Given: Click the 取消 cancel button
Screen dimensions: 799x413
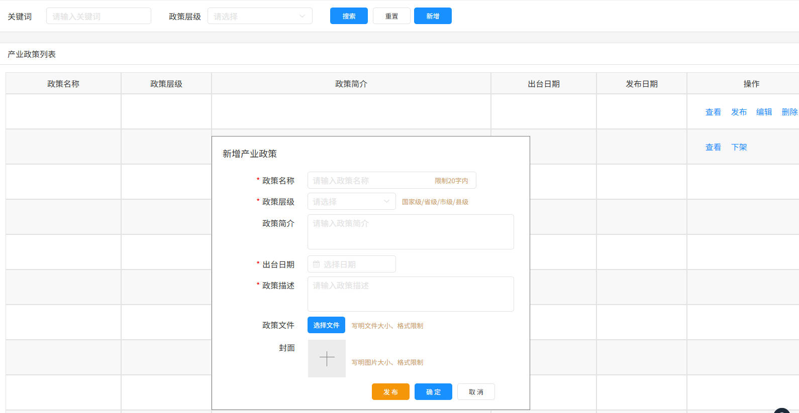Looking at the screenshot, I should tap(476, 392).
